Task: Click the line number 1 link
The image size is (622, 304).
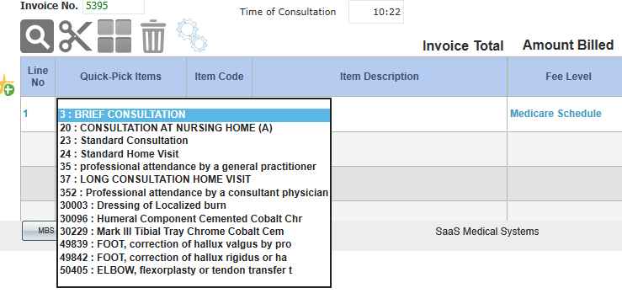Action: 25,115
